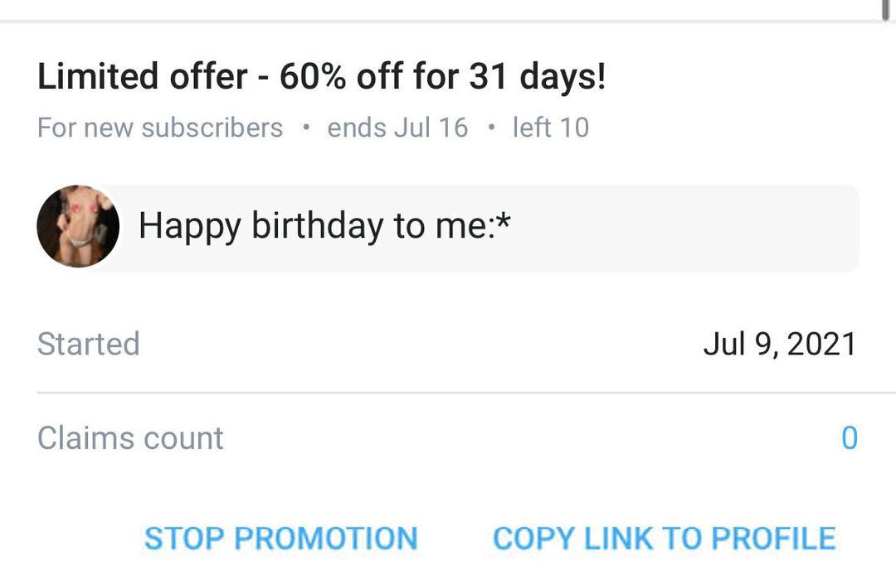Viewport: 896px width, 569px height.
Task: Click the 'Limited offer' words in the heading
Action: coord(142,77)
